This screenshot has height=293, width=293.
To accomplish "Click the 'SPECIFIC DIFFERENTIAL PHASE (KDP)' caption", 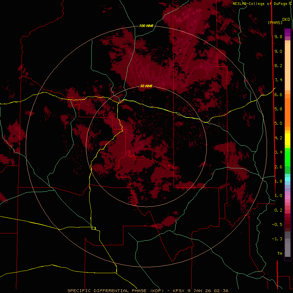I will point(116,291).
